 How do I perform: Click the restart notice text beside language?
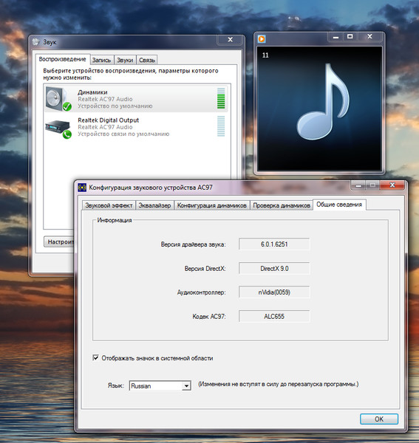click(278, 384)
